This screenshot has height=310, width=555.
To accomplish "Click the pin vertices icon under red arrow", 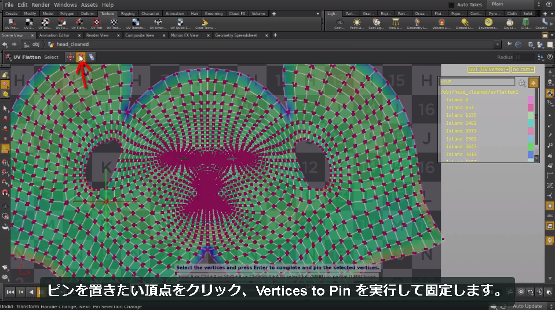I will (x=81, y=57).
